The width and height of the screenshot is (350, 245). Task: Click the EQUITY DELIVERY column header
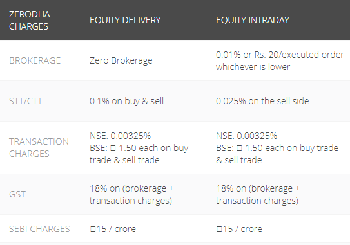pyautogui.click(x=125, y=21)
